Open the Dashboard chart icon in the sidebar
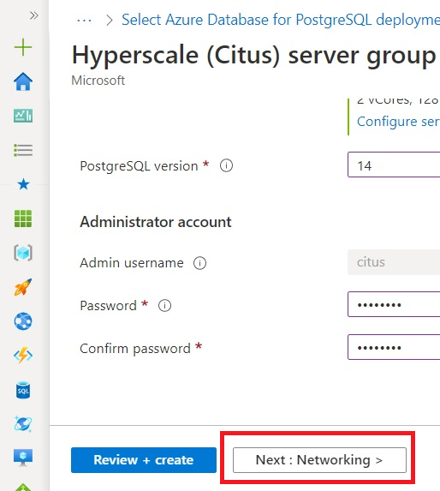The image size is (440, 491). click(x=23, y=116)
